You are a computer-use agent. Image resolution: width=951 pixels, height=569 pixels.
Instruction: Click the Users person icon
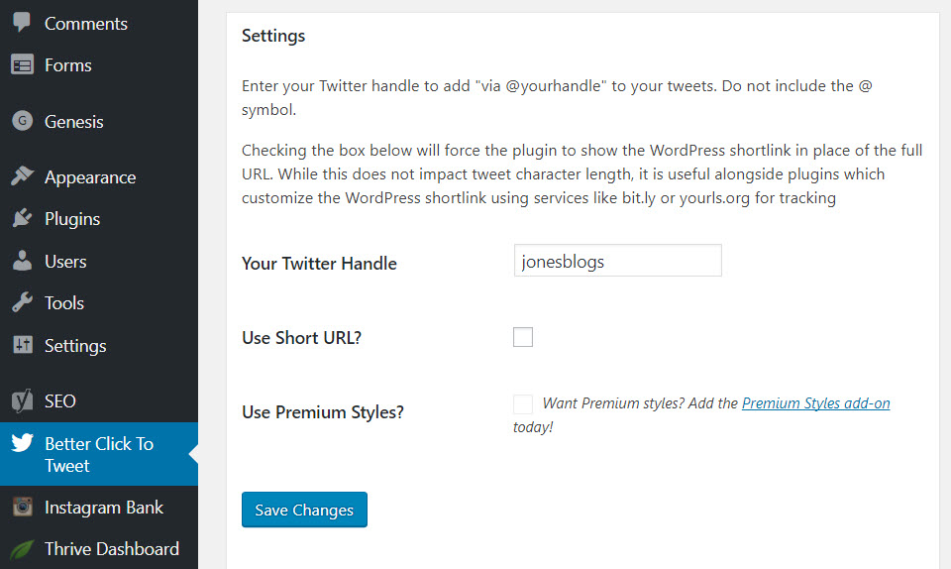point(22,262)
